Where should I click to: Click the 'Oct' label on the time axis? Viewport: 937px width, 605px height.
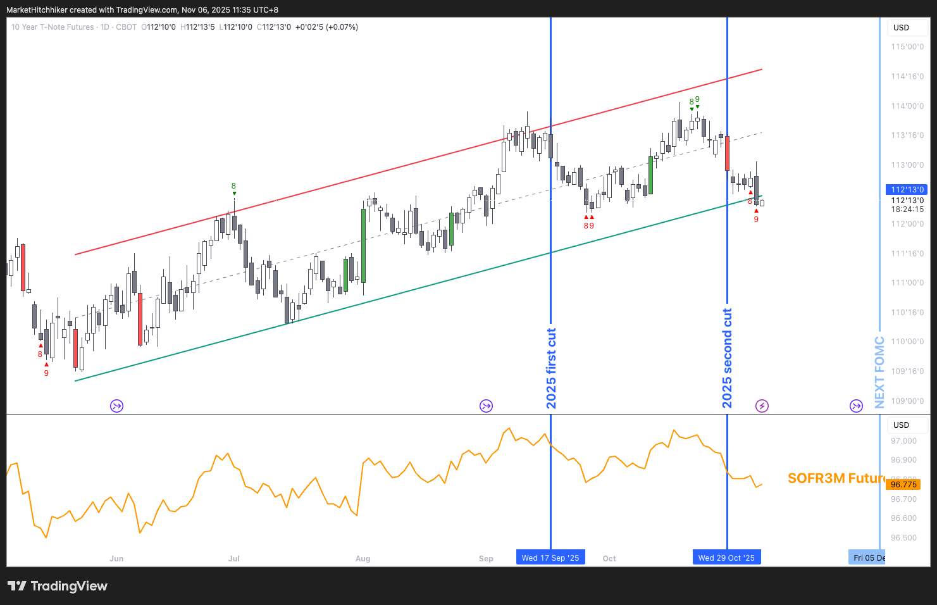click(x=609, y=558)
